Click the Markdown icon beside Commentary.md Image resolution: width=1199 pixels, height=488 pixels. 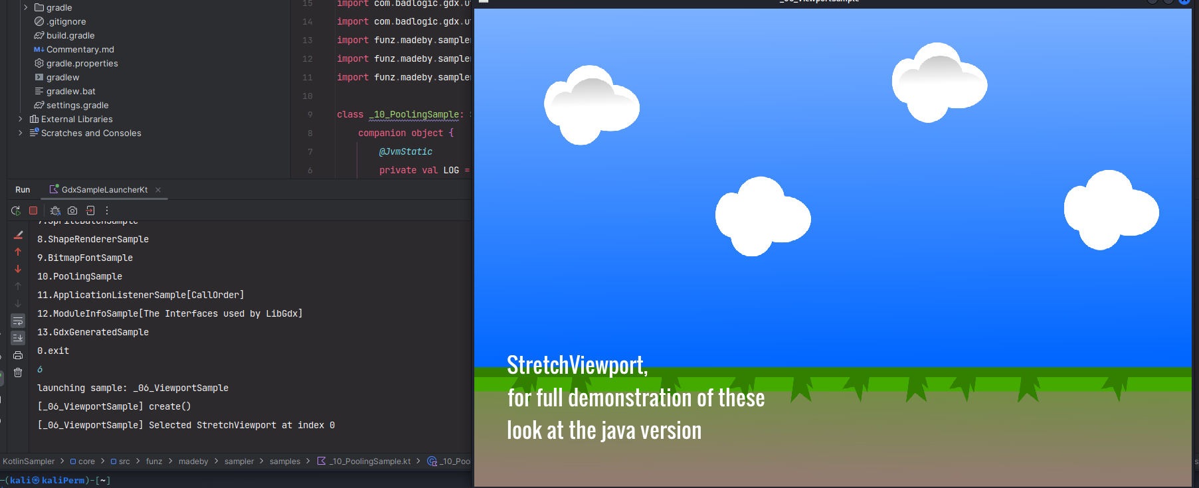tap(39, 50)
